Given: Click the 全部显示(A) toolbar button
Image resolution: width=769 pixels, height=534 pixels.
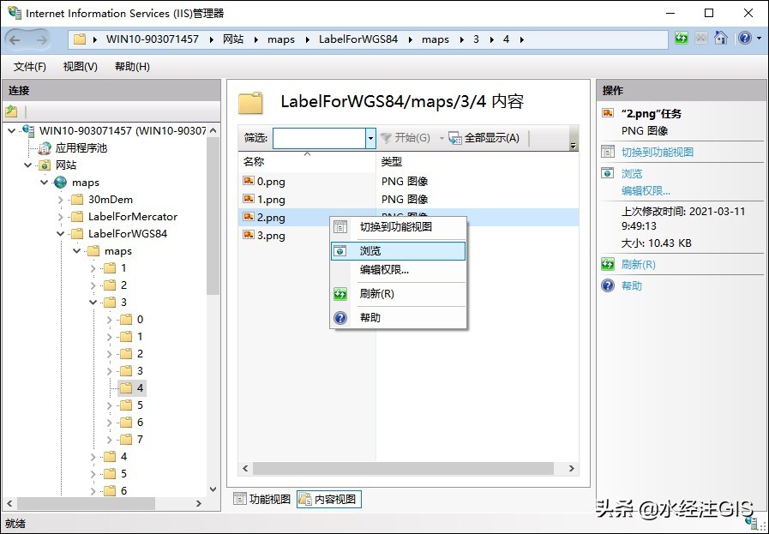Looking at the screenshot, I should point(484,138).
